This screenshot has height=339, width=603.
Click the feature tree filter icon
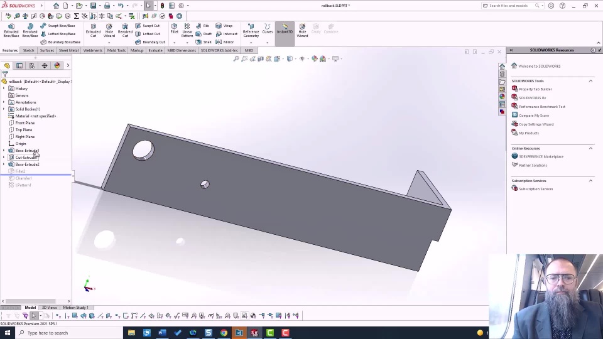point(5,74)
